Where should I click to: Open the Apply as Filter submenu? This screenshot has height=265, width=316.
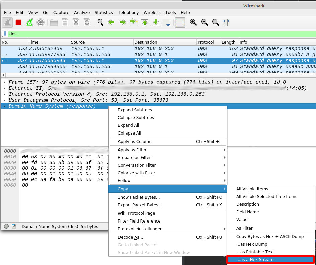pos(168,150)
